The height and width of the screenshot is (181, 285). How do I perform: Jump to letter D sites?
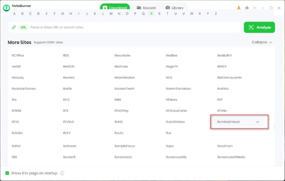pyautogui.click(x=38, y=14)
